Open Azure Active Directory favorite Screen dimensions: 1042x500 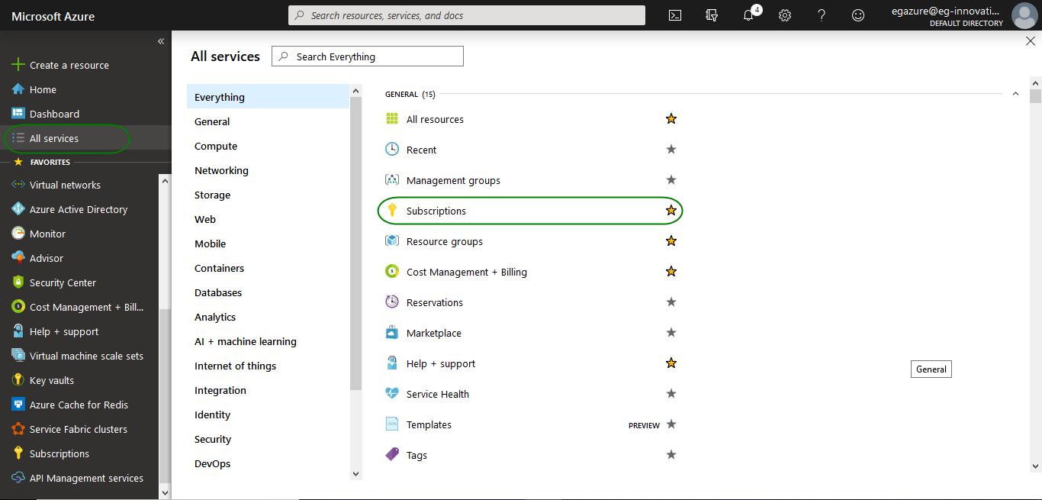[79, 209]
